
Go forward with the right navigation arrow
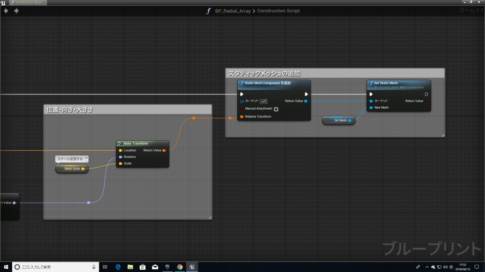tap(17, 11)
